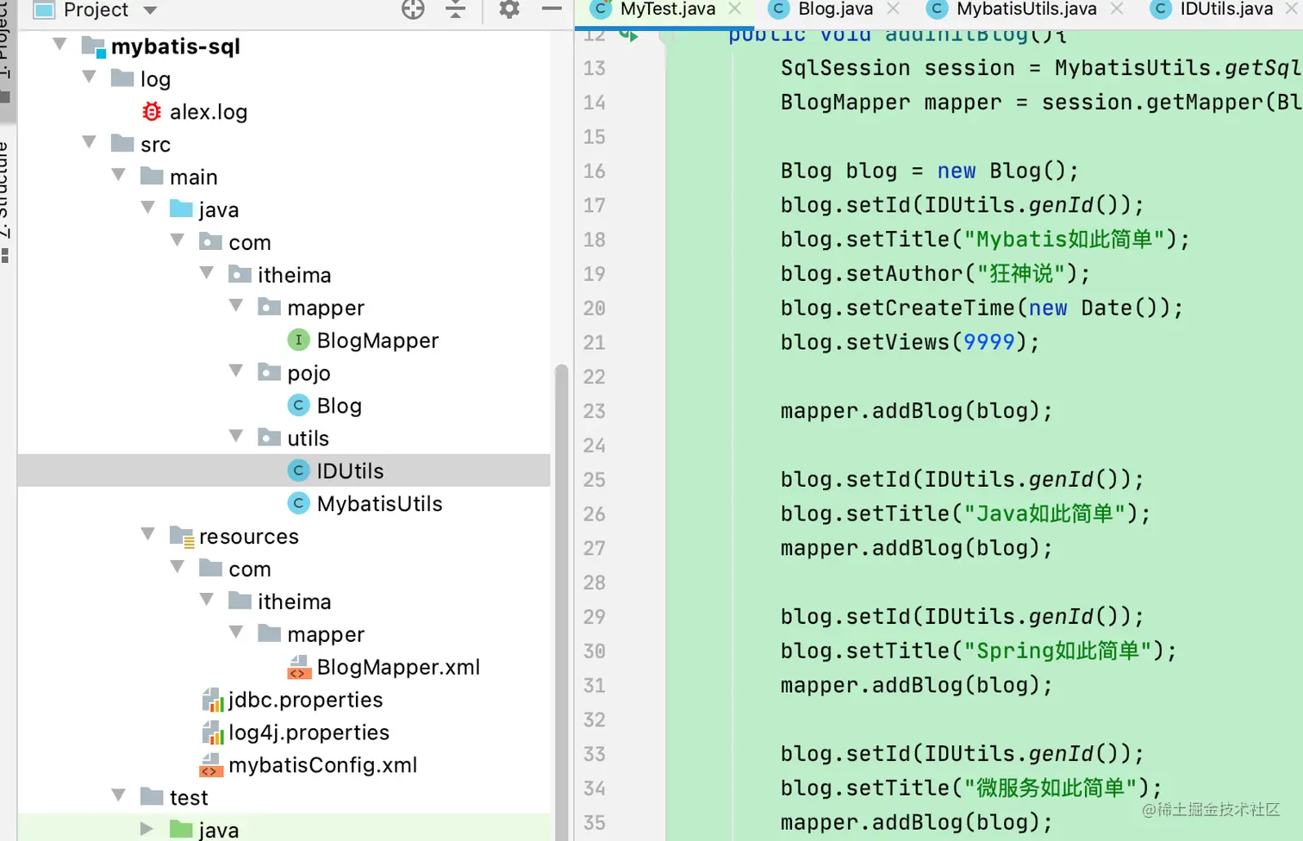Screen dimensions: 1303x841
Task: Select the pojo package label
Action: coord(309,373)
